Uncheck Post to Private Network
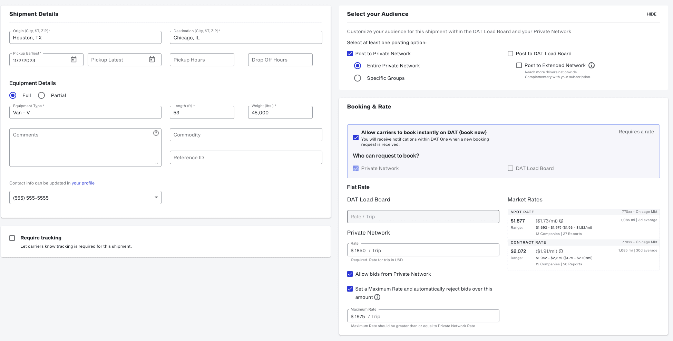 click(x=350, y=54)
